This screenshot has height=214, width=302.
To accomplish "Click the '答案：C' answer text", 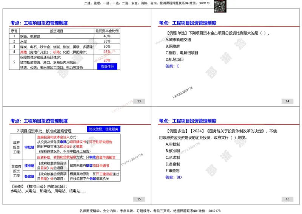I will tap(172, 66).
